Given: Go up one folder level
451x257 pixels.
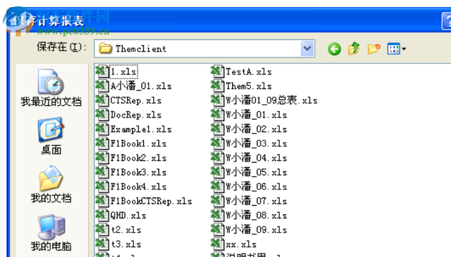Looking at the screenshot, I should pos(354,48).
